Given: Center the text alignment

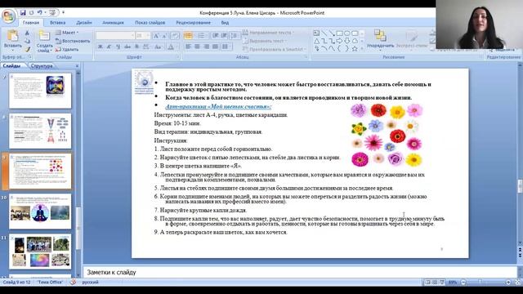Looking at the screenshot, I should (197, 47).
